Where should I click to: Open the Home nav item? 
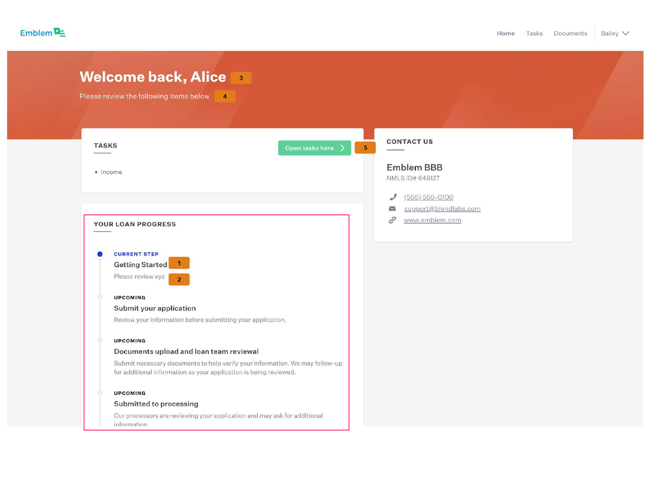(x=505, y=33)
